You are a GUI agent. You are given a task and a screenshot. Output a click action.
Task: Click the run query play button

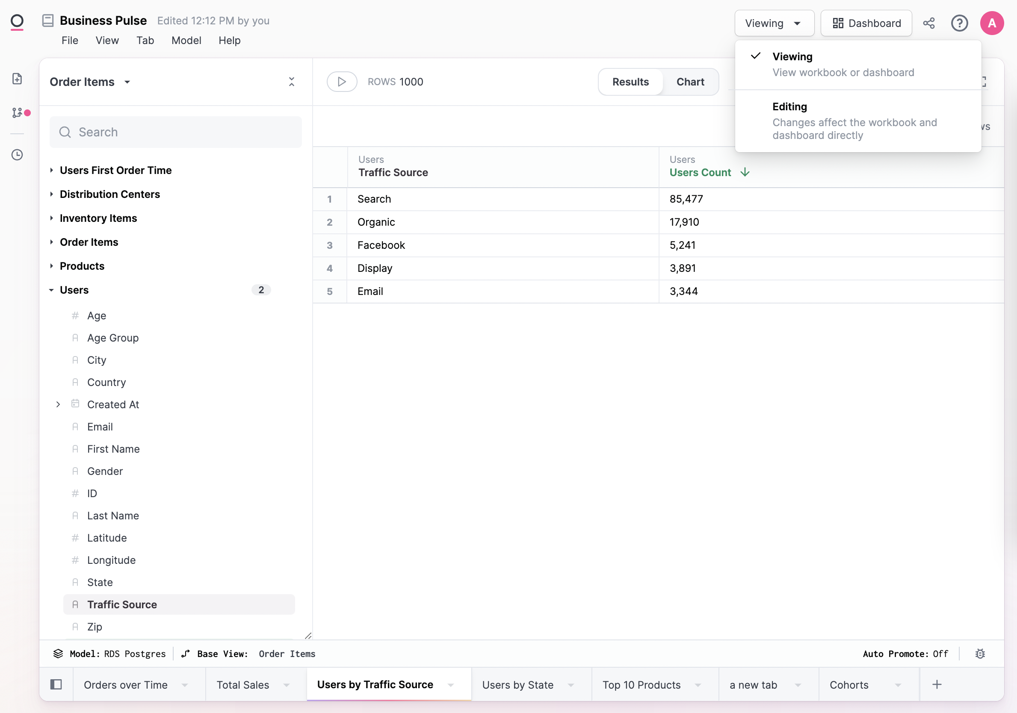point(342,82)
